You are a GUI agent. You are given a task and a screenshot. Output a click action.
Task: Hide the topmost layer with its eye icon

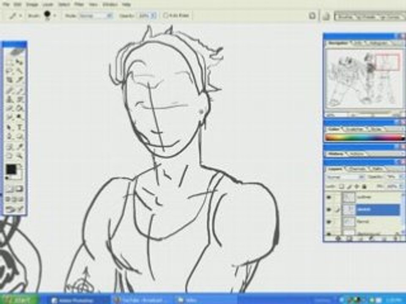pyautogui.click(x=329, y=198)
